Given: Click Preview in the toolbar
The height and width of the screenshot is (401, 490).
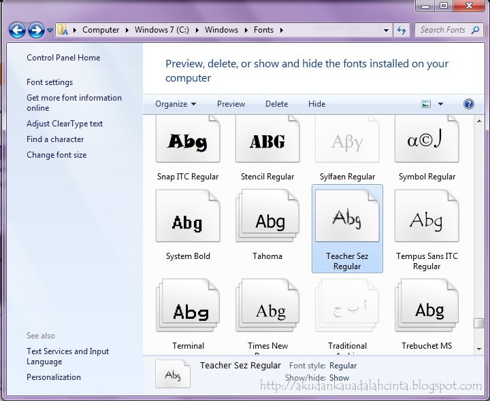Looking at the screenshot, I should 231,104.
